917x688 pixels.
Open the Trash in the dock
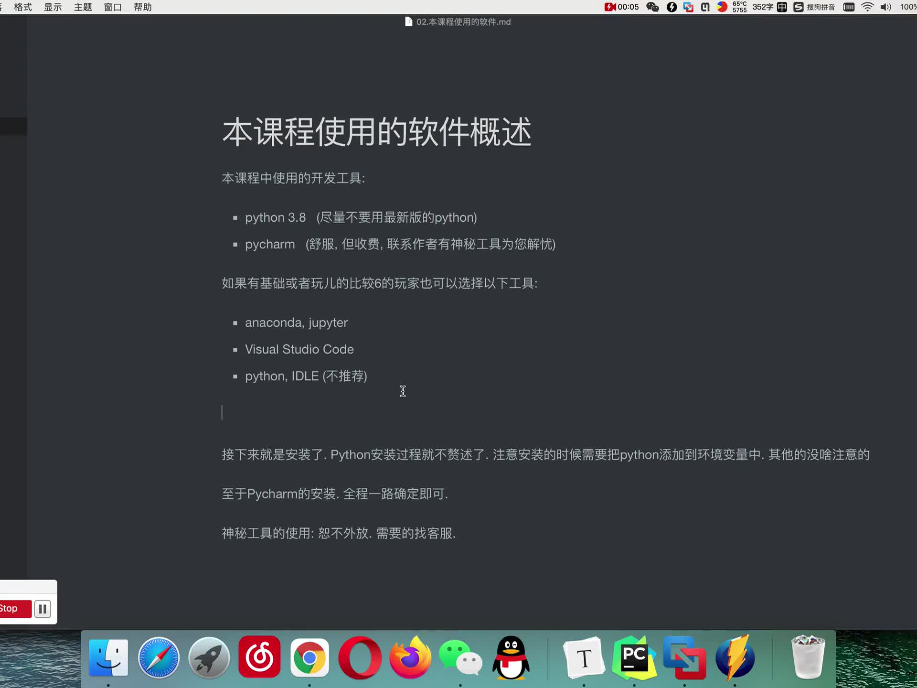coord(808,657)
